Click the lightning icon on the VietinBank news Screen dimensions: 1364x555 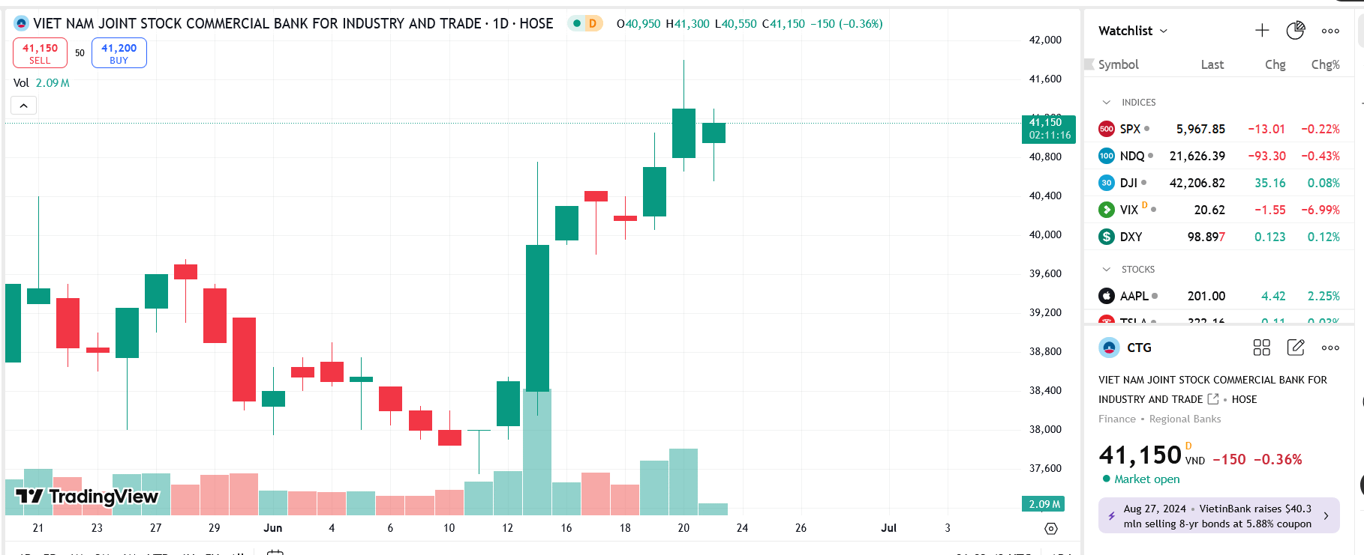coord(1113,515)
